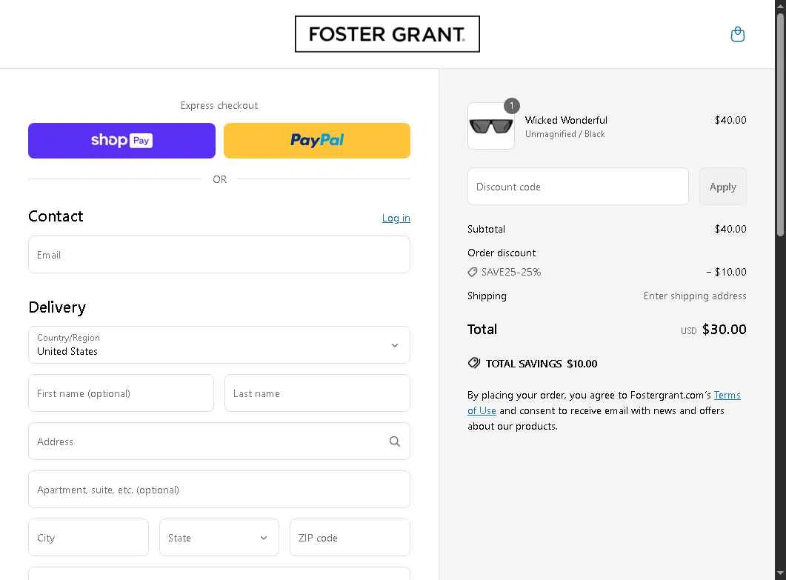Open the State dropdown

coord(219,538)
